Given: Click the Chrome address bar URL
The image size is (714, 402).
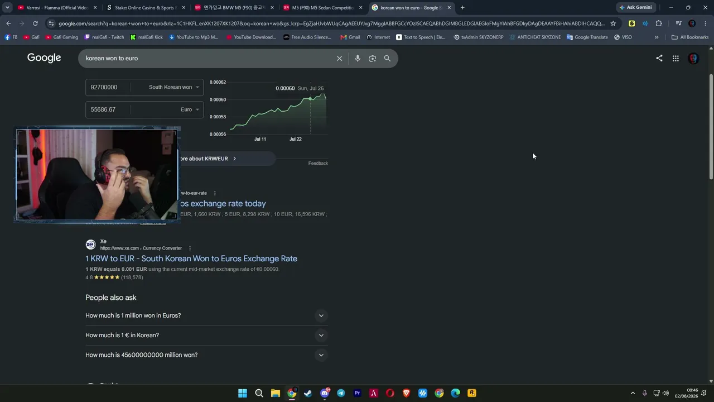Looking at the screenshot, I should tap(331, 23).
